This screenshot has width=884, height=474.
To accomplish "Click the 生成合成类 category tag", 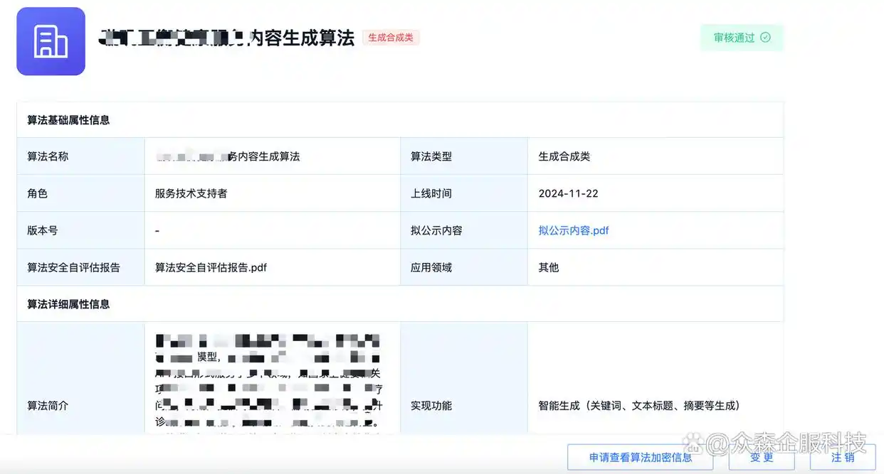I will (390, 37).
